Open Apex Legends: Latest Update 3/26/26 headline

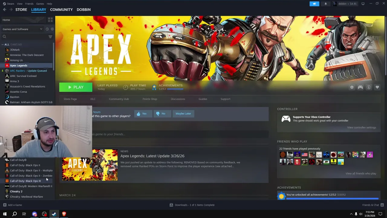point(152,156)
